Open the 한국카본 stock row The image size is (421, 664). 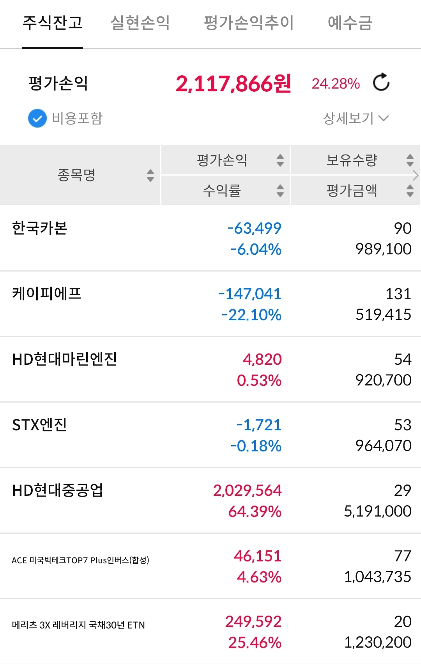210,238
